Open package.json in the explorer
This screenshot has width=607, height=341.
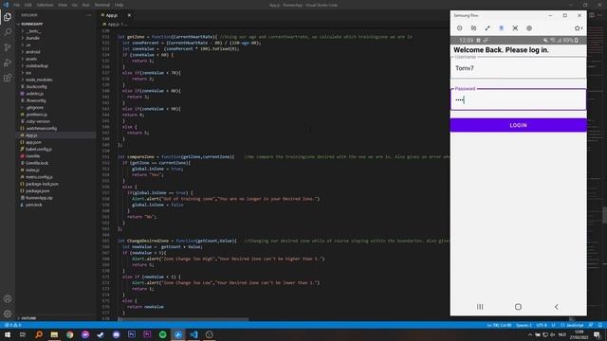click(x=38, y=191)
